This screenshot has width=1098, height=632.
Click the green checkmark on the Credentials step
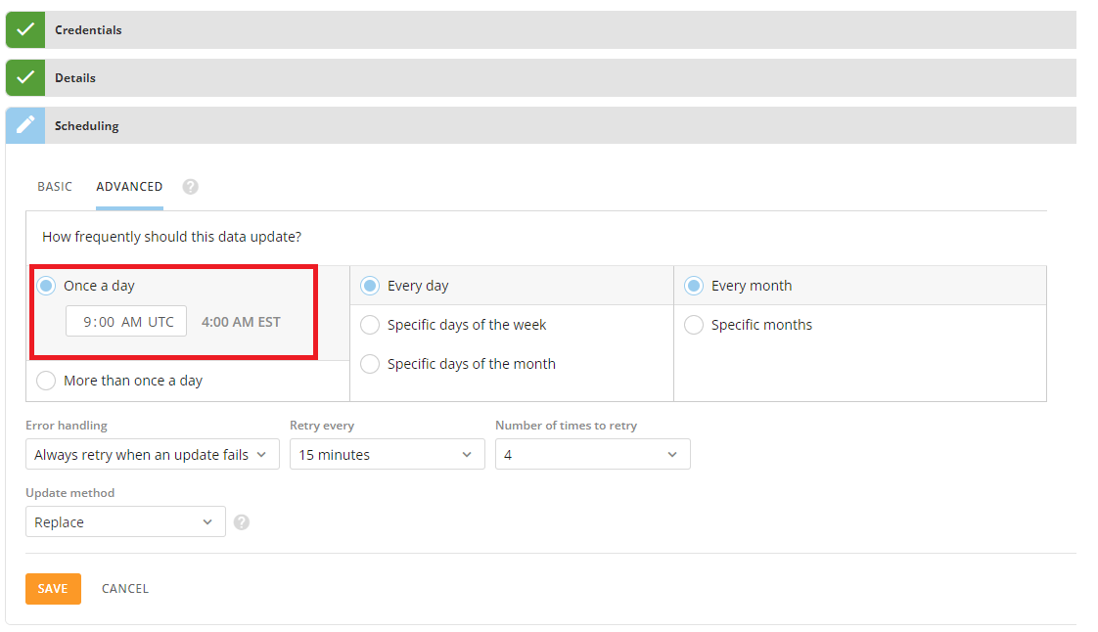(24, 29)
